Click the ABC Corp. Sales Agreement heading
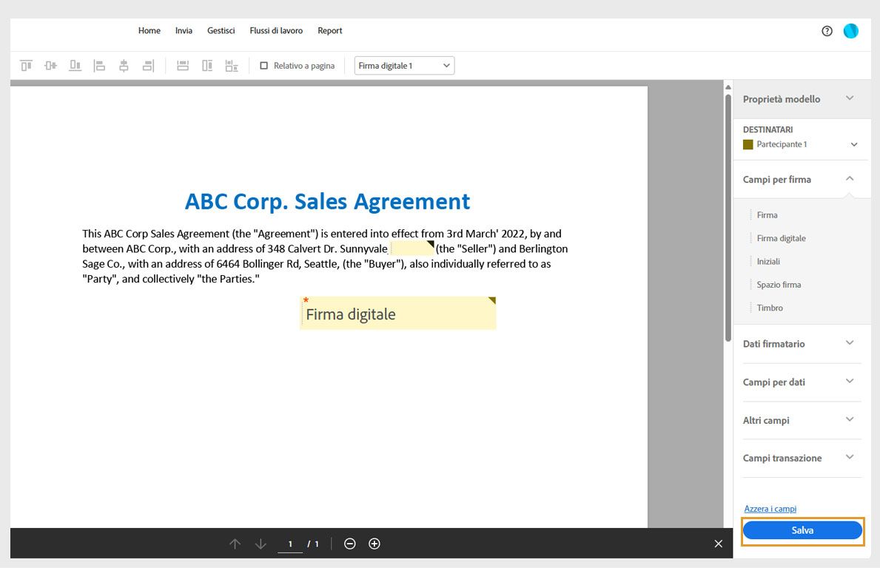Viewport: 880px width, 568px height. [327, 201]
